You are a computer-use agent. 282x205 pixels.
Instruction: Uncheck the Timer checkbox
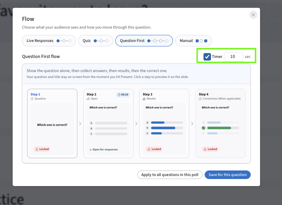pos(207,57)
